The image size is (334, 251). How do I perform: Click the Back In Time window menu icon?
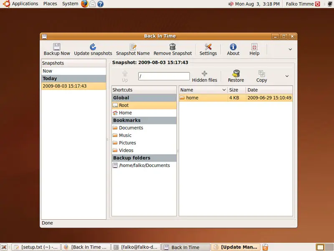tap(44, 36)
